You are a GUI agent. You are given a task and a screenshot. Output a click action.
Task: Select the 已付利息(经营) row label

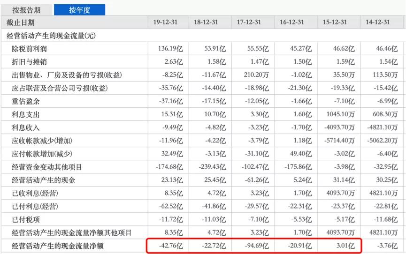point(35,207)
